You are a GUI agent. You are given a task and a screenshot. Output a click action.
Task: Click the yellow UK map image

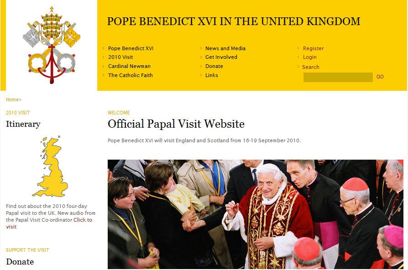(51, 166)
